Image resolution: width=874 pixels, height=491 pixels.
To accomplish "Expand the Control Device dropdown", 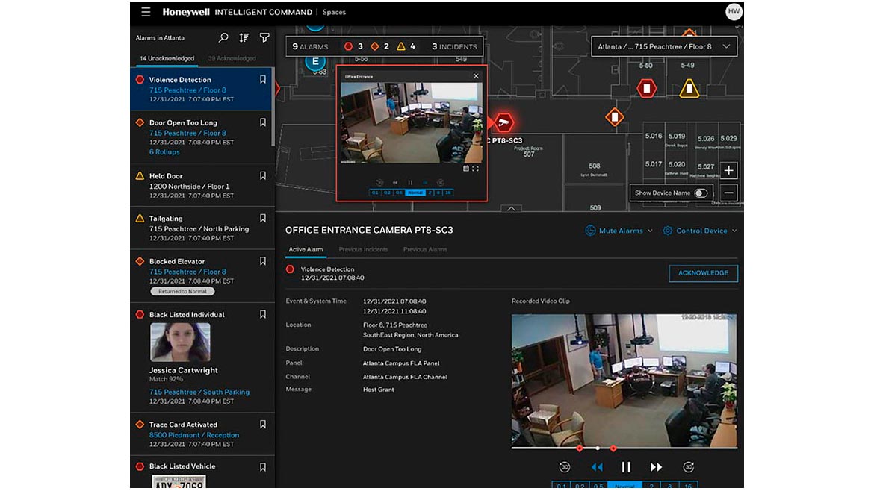I will click(x=700, y=231).
